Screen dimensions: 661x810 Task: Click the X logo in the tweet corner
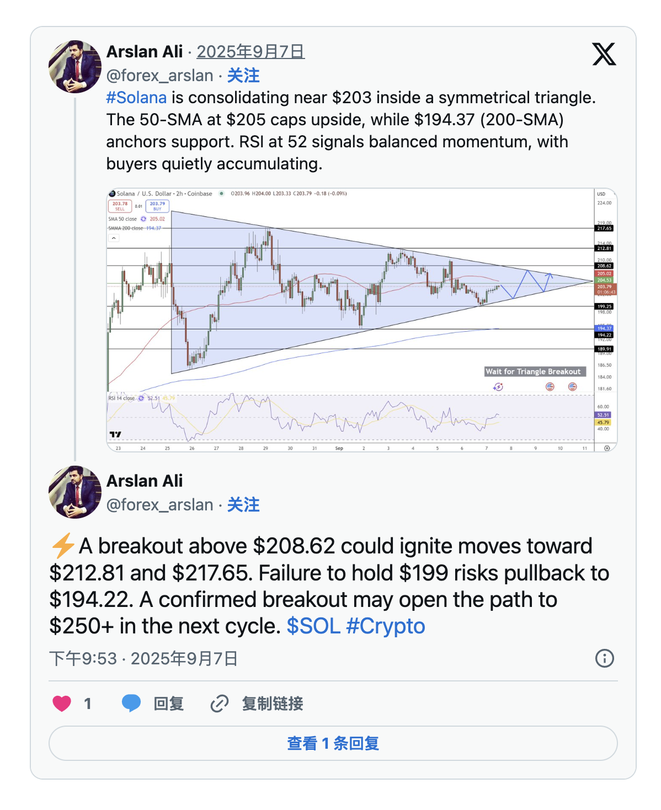coord(604,54)
